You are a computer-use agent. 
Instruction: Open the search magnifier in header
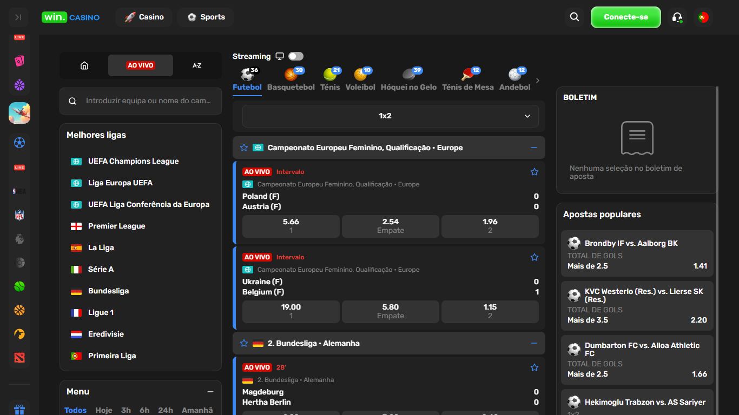(575, 17)
